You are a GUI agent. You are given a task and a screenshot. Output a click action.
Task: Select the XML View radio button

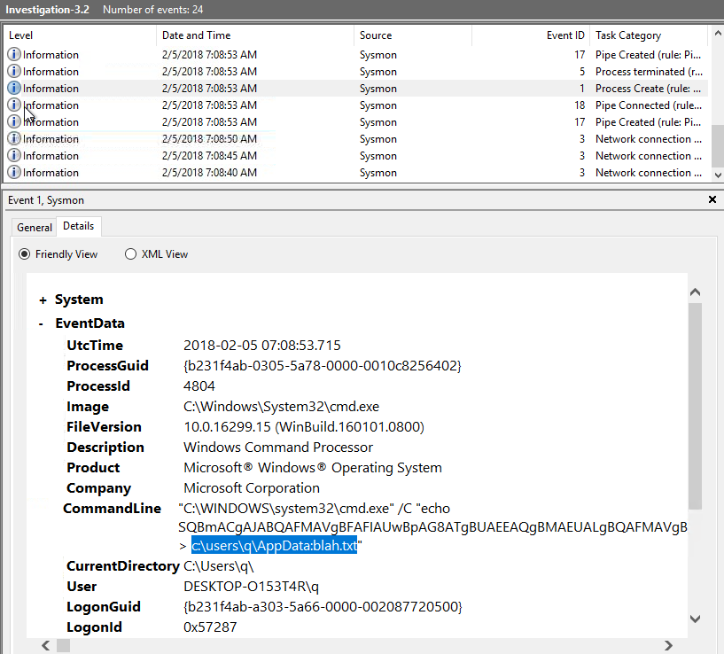[x=130, y=254]
